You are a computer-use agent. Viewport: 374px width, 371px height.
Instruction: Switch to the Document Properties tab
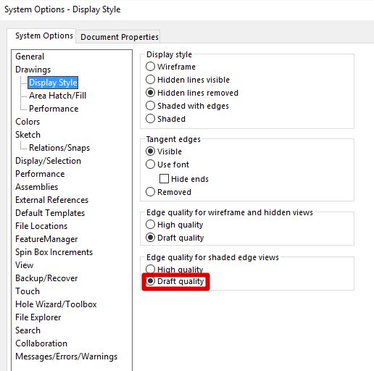(x=120, y=37)
